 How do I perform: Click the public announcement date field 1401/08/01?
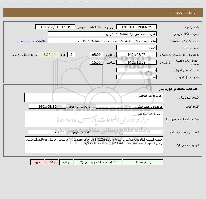[x=55, y=27]
